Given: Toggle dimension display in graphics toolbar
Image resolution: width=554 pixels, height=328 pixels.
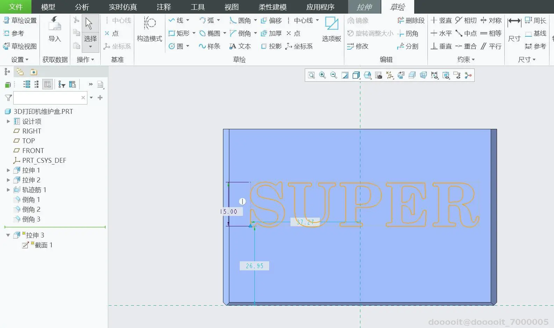Looking at the screenshot, I should [434, 75].
